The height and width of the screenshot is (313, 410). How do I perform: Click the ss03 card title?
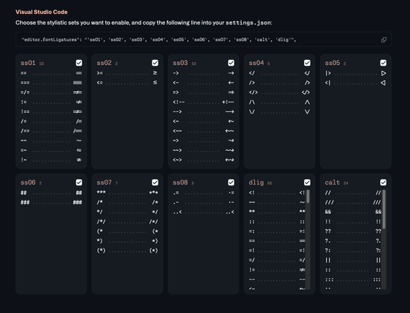pyautogui.click(x=180, y=63)
